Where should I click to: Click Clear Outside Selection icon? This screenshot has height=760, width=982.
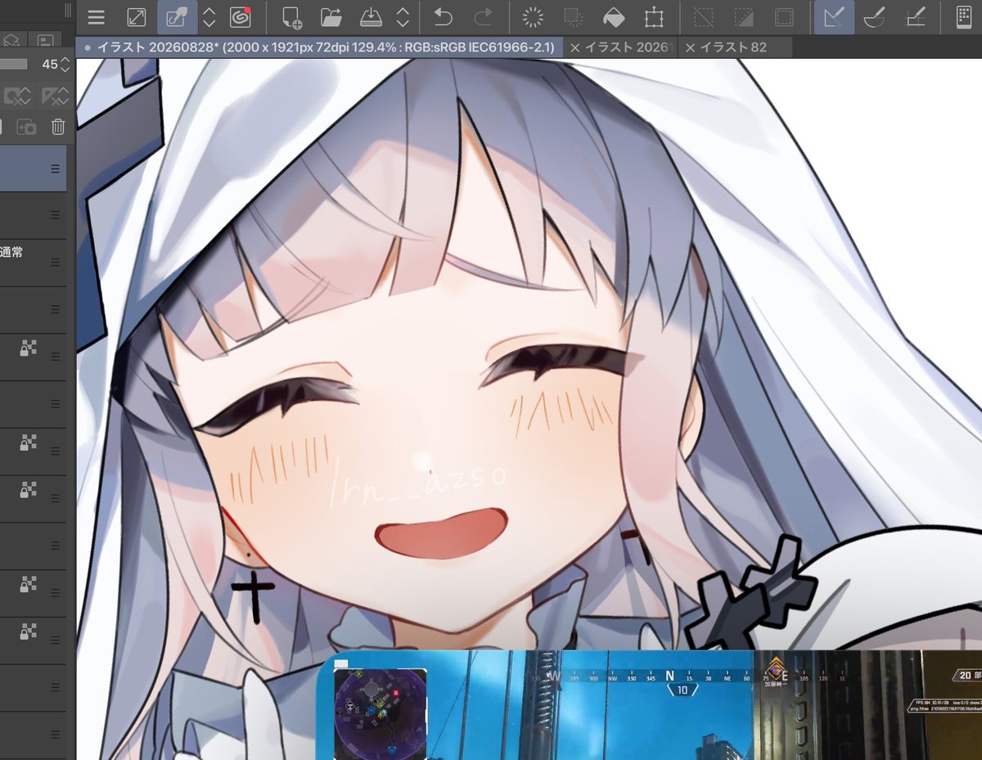(x=573, y=17)
